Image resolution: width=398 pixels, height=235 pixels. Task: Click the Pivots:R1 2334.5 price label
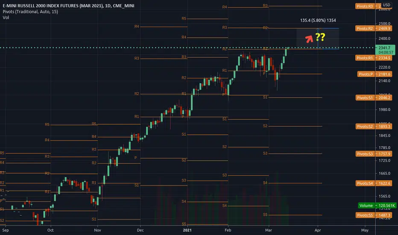373,58
